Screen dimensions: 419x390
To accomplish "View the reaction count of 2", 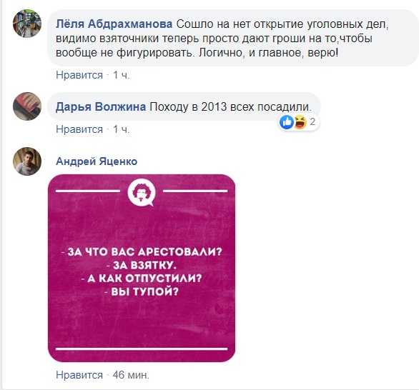I will coord(312,122).
